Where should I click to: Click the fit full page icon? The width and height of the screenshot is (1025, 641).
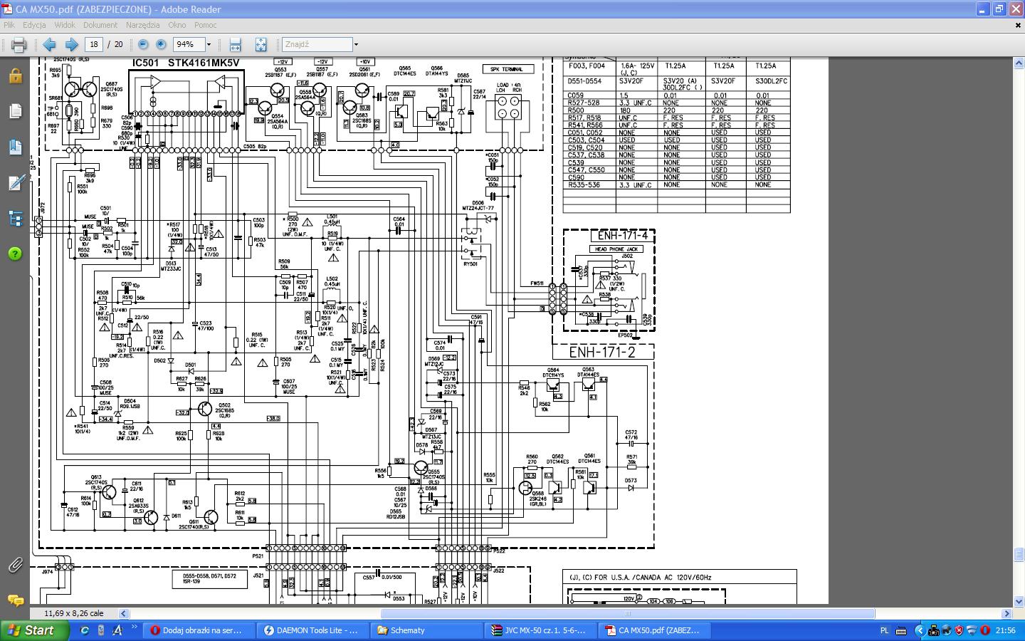(x=261, y=44)
